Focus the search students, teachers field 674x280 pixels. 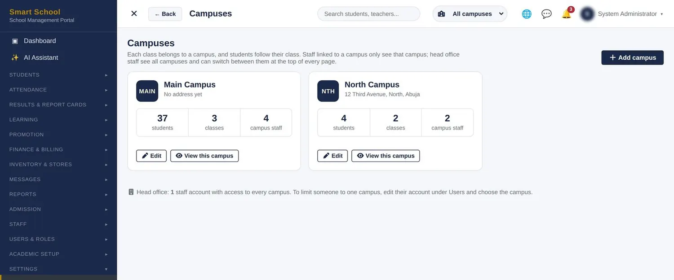tap(368, 14)
